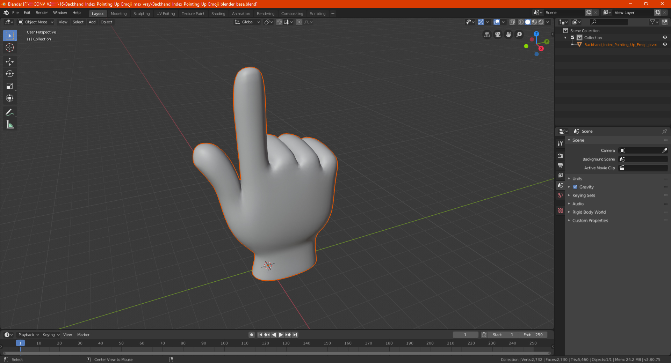Add a new workspace with the plus button
The height and width of the screenshot is (363, 671).
[333, 14]
